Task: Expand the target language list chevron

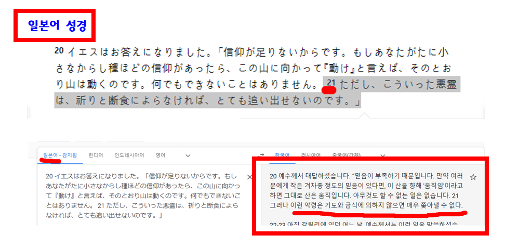Action: tap(382, 155)
